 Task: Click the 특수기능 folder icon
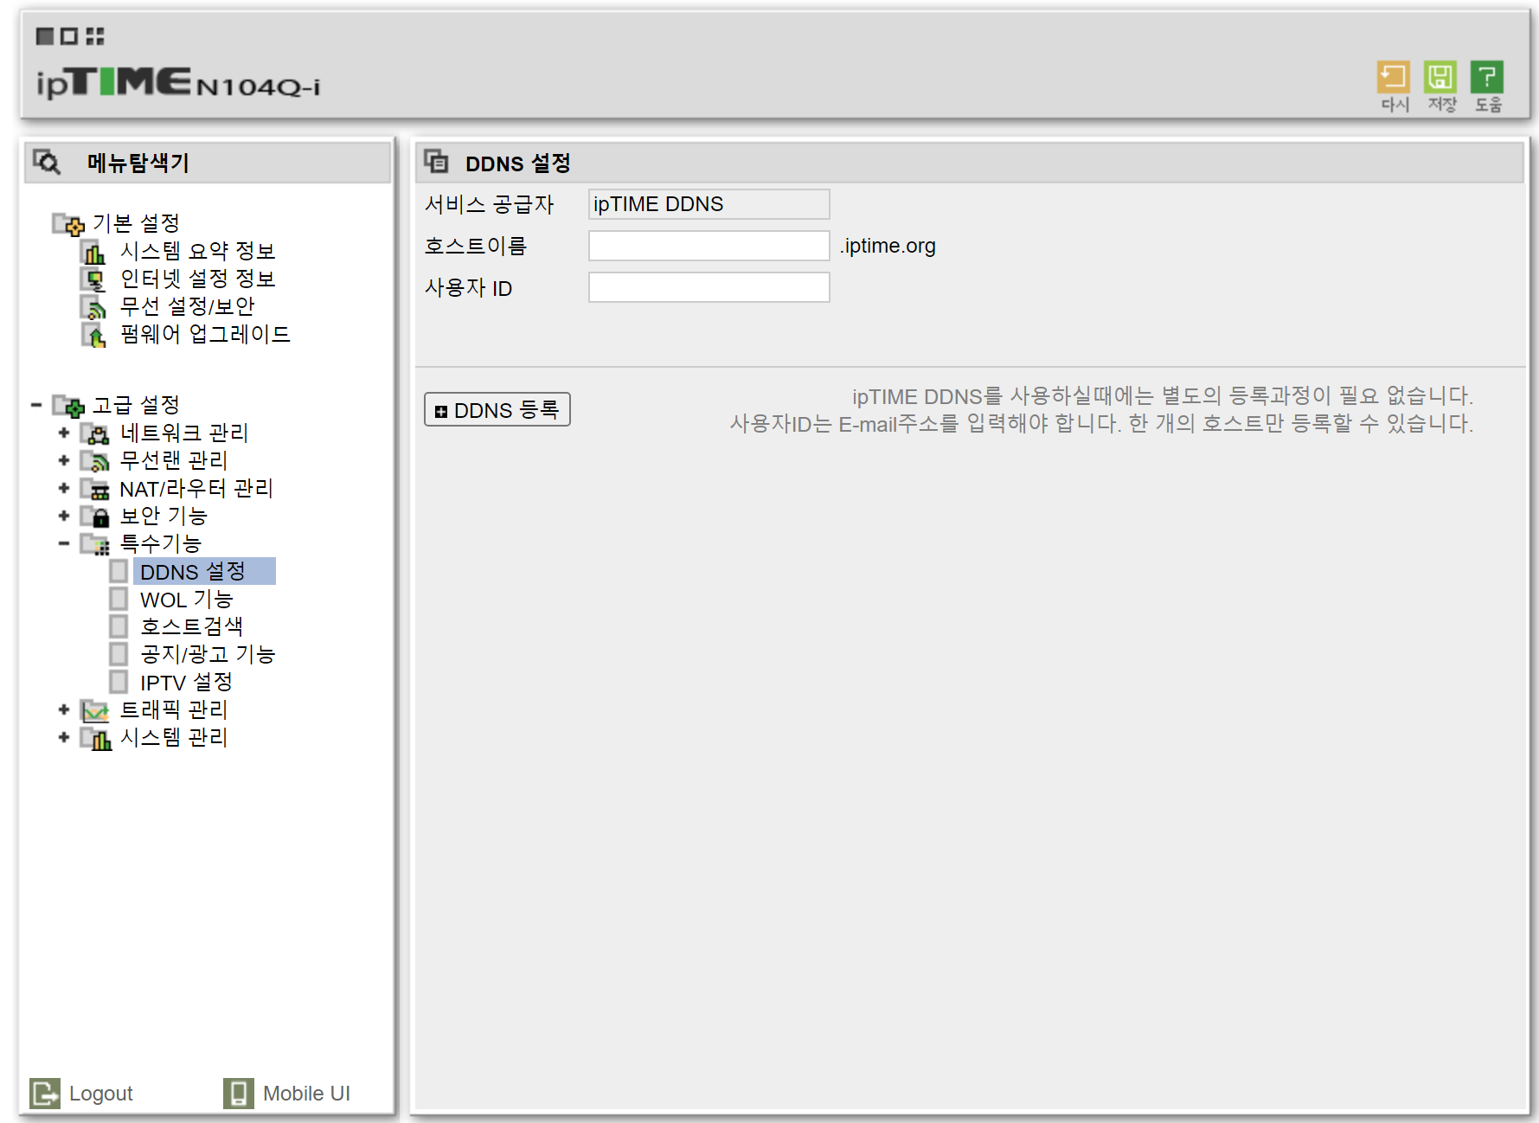pos(95,544)
